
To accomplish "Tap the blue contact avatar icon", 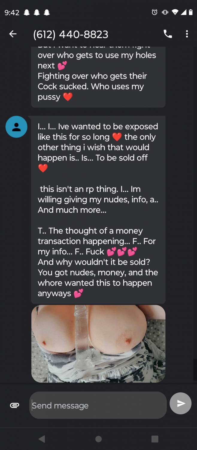I will pos(16,127).
